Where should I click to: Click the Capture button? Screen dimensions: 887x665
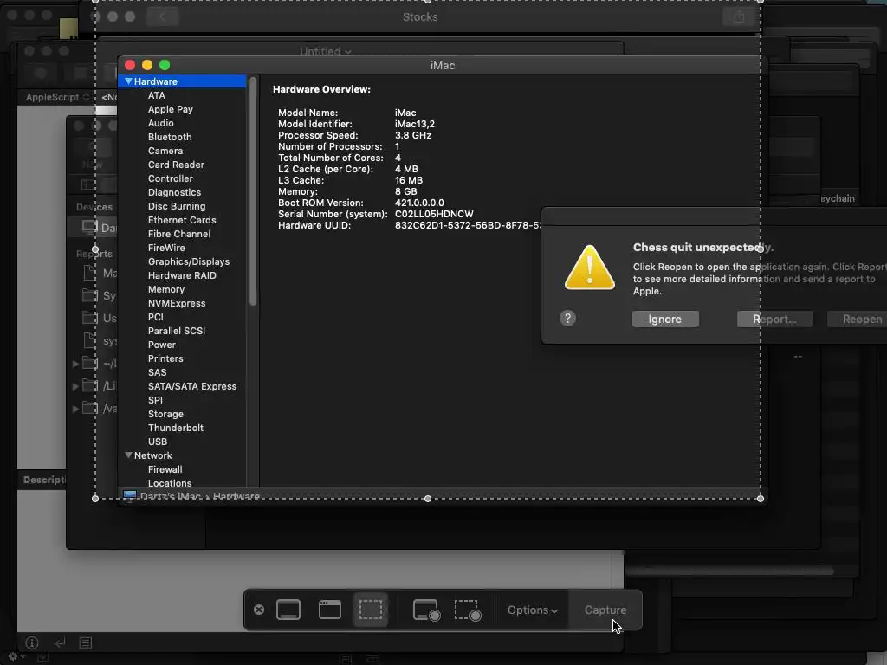click(x=605, y=610)
